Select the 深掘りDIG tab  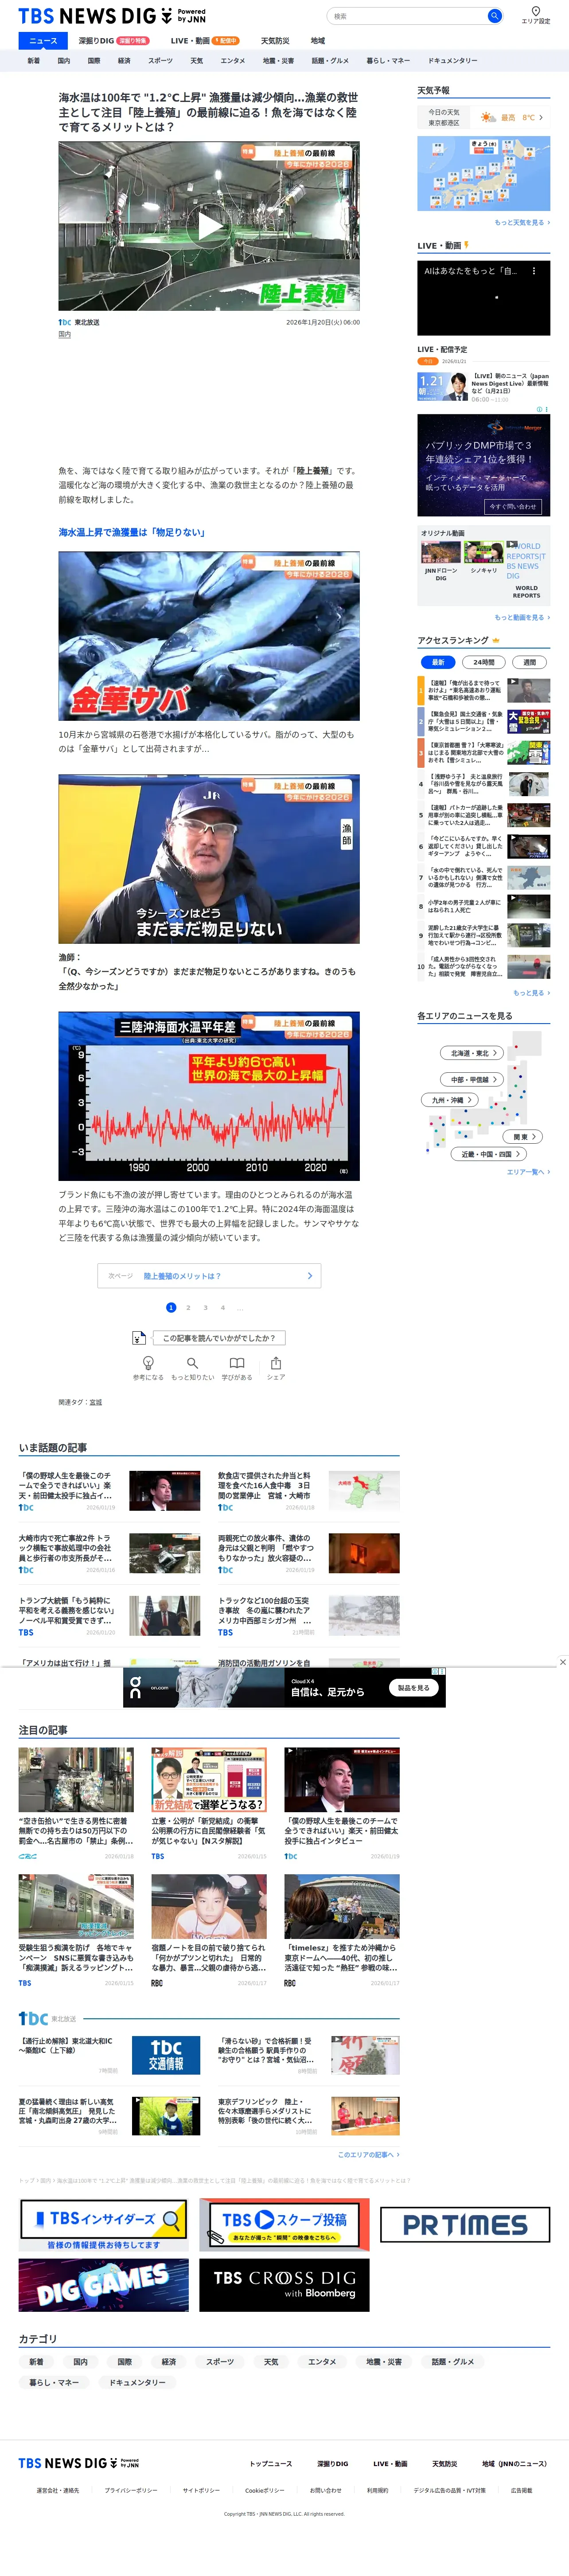tap(113, 41)
